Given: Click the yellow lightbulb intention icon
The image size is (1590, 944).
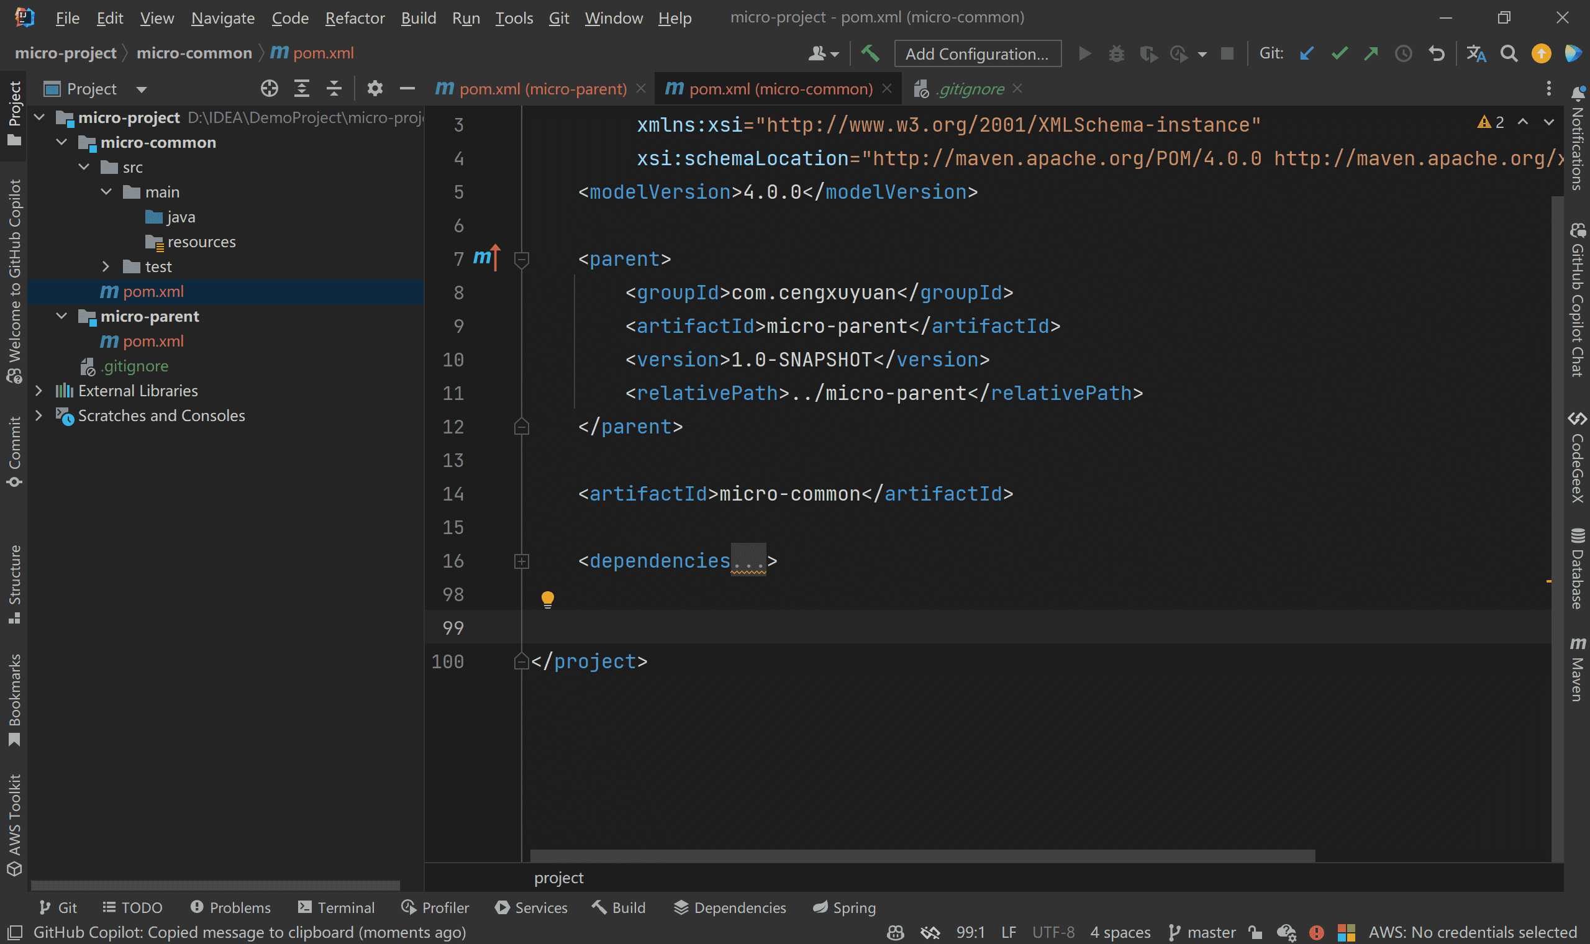Looking at the screenshot, I should [548, 598].
